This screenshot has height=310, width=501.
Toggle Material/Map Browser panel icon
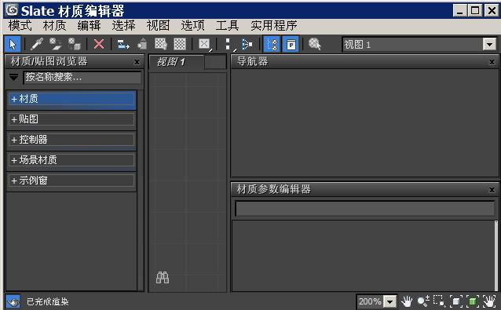click(x=272, y=45)
